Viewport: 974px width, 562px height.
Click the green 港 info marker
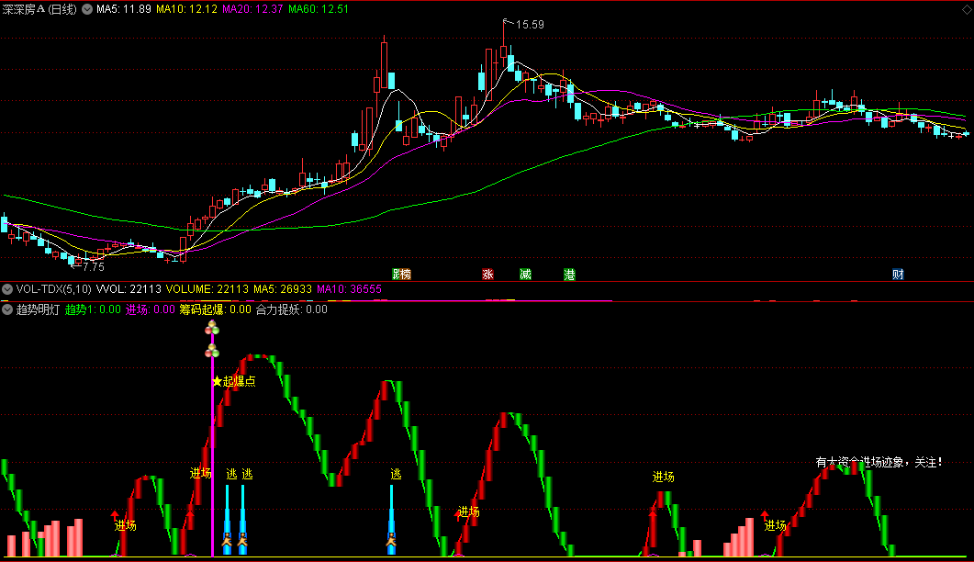[x=569, y=275]
